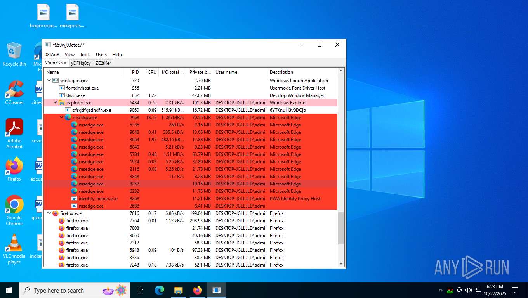Show hidden system tray icons
Viewport: 528px width, 298px height.
tap(440, 290)
